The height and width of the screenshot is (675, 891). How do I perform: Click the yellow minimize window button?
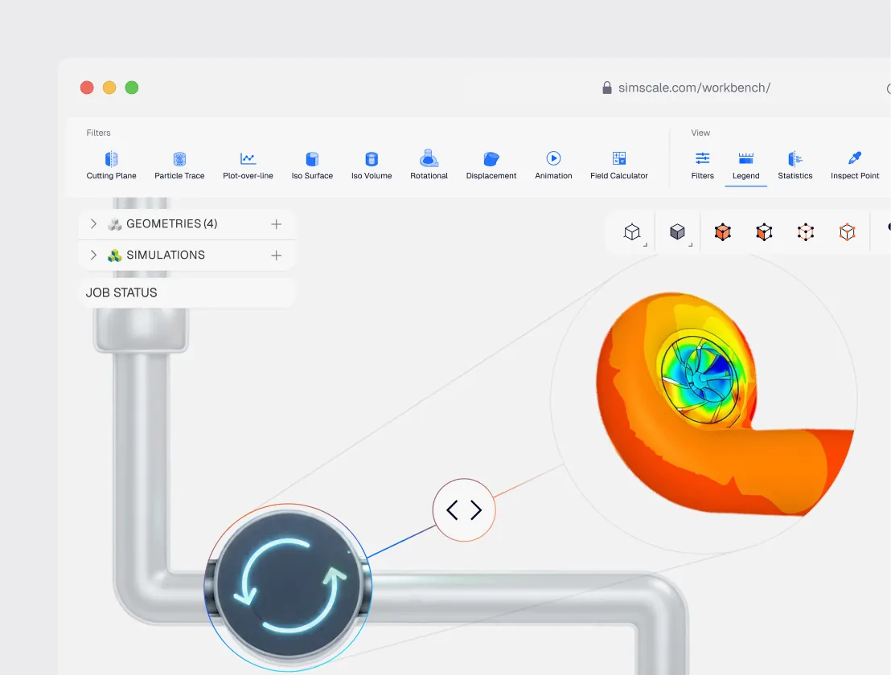pyautogui.click(x=109, y=88)
